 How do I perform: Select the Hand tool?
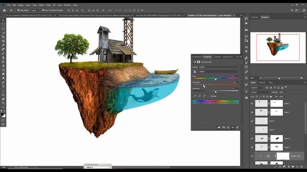tap(3, 99)
